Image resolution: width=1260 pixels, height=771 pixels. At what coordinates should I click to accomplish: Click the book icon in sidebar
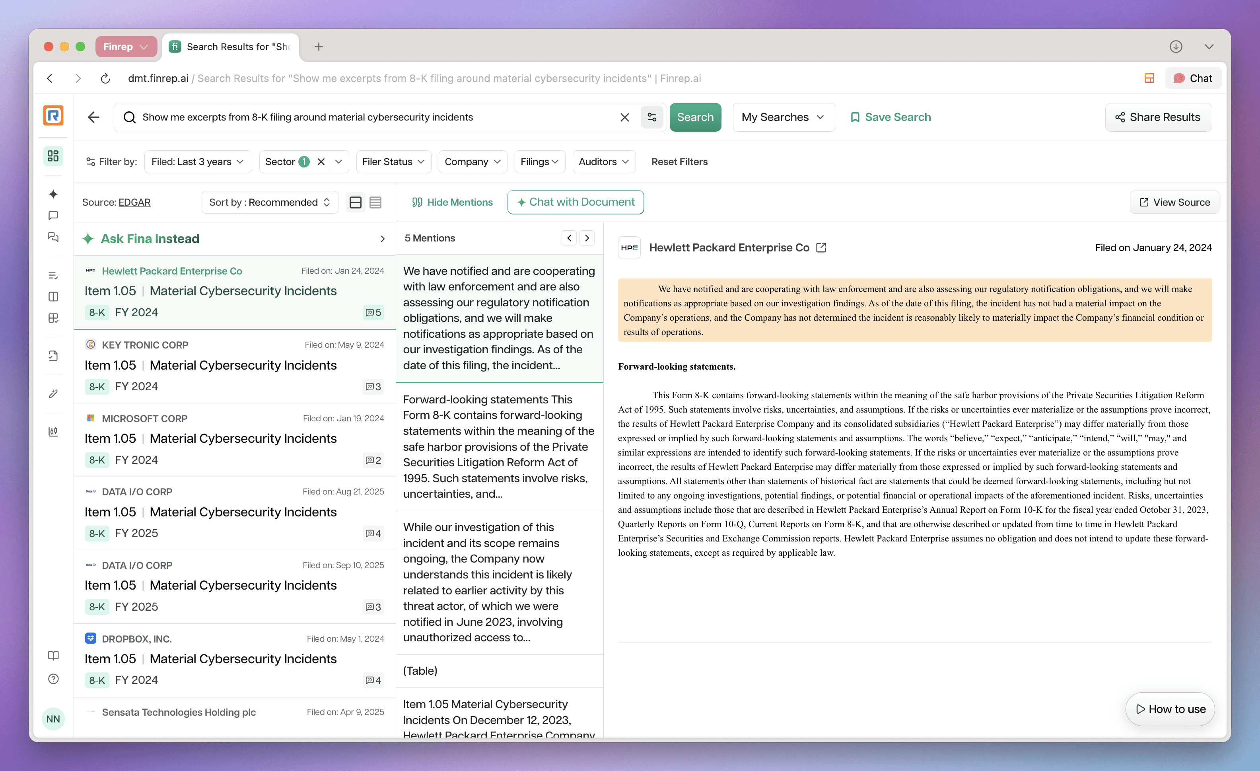[x=53, y=655]
